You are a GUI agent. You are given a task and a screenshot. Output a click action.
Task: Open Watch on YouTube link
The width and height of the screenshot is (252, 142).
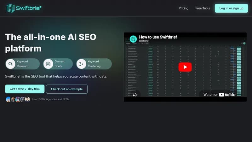pyautogui.click(x=219, y=95)
